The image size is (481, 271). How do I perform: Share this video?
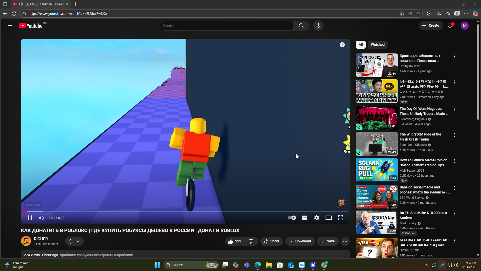point(272,241)
